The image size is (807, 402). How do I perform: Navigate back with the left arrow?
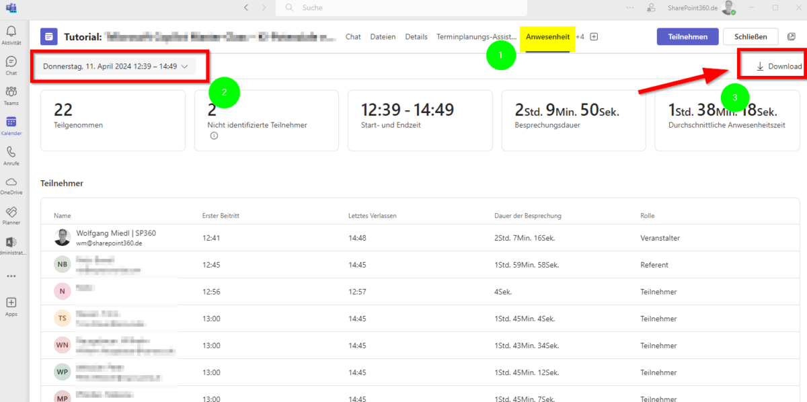point(246,8)
